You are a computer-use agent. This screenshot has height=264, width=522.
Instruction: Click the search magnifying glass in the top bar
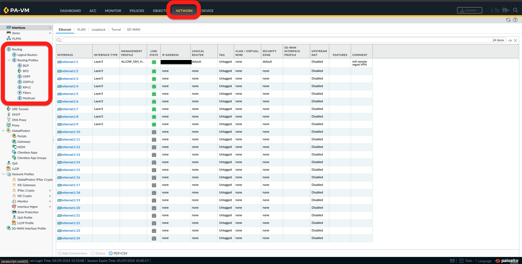click(515, 10)
